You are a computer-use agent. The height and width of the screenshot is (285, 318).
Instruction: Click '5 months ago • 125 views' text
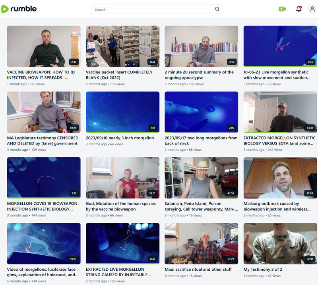(105, 281)
